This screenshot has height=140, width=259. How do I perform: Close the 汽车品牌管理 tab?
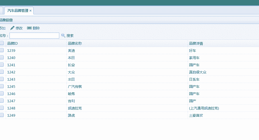pos(31,11)
